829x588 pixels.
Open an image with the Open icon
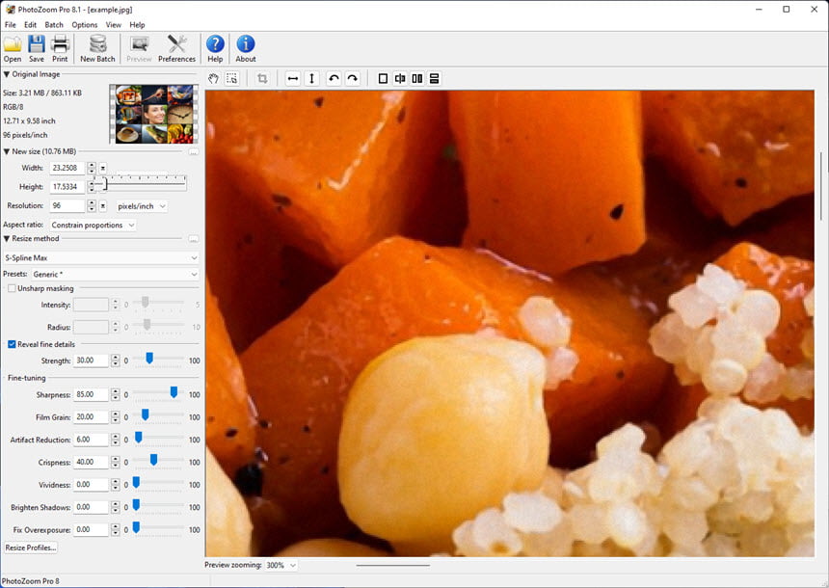click(13, 48)
